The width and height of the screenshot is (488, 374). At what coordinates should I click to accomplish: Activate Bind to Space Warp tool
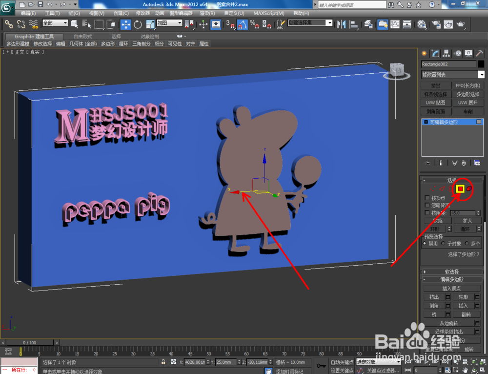33,24
